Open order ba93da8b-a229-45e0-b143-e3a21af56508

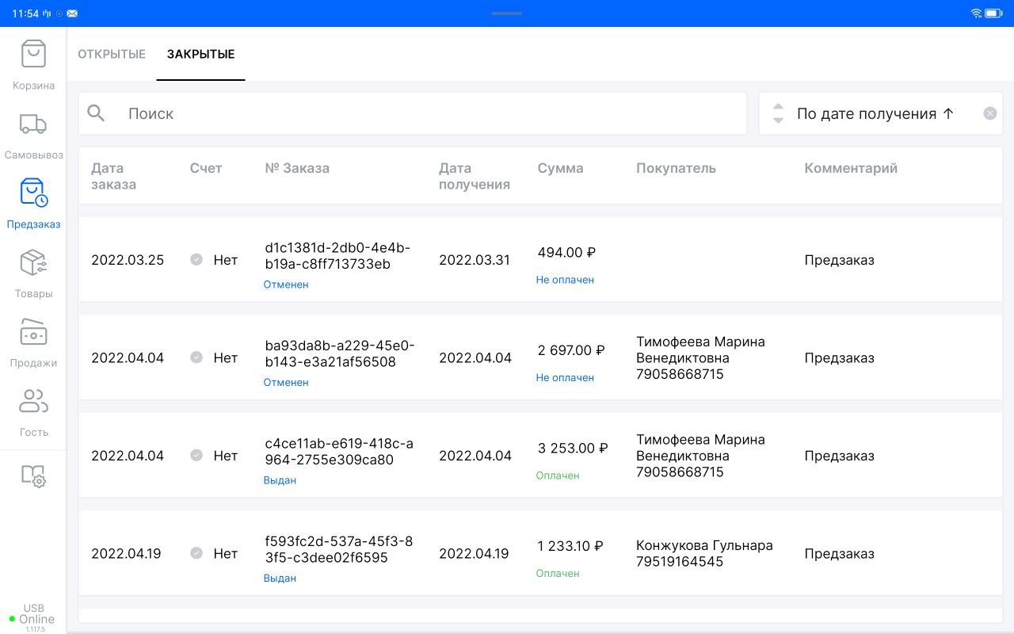click(x=340, y=353)
